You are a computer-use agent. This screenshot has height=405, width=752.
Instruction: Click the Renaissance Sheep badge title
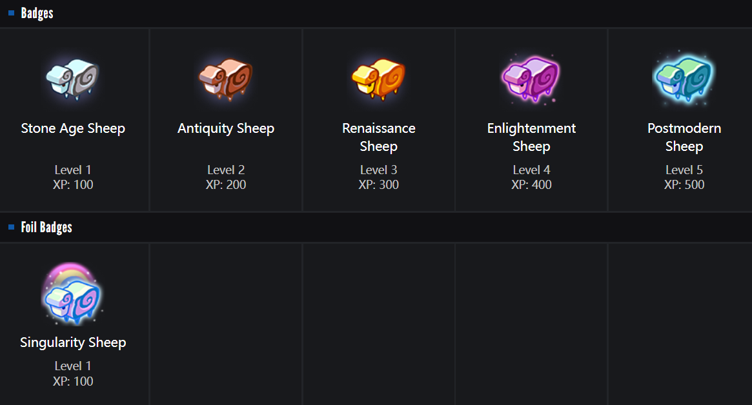(379, 137)
